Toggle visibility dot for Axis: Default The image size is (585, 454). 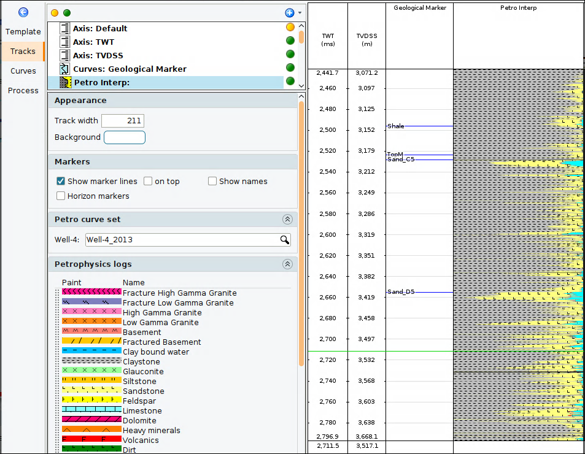[290, 27]
